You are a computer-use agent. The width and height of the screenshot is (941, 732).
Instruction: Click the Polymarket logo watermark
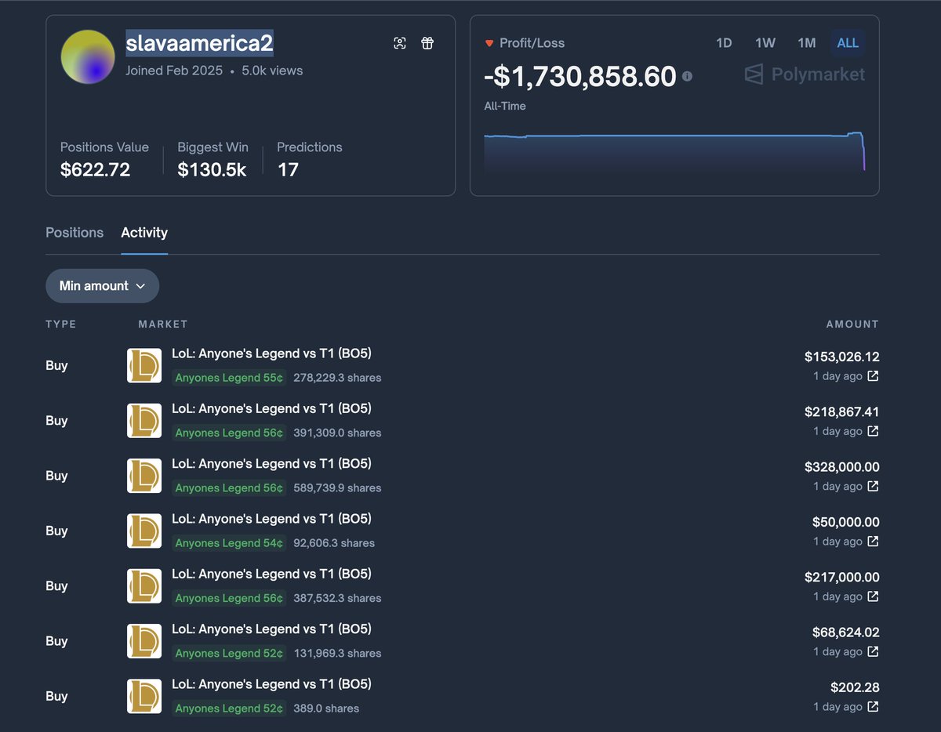(804, 74)
